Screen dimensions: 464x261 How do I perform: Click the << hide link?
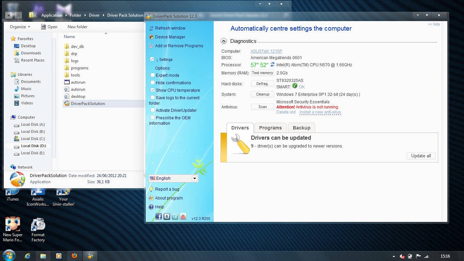(x=434, y=24)
